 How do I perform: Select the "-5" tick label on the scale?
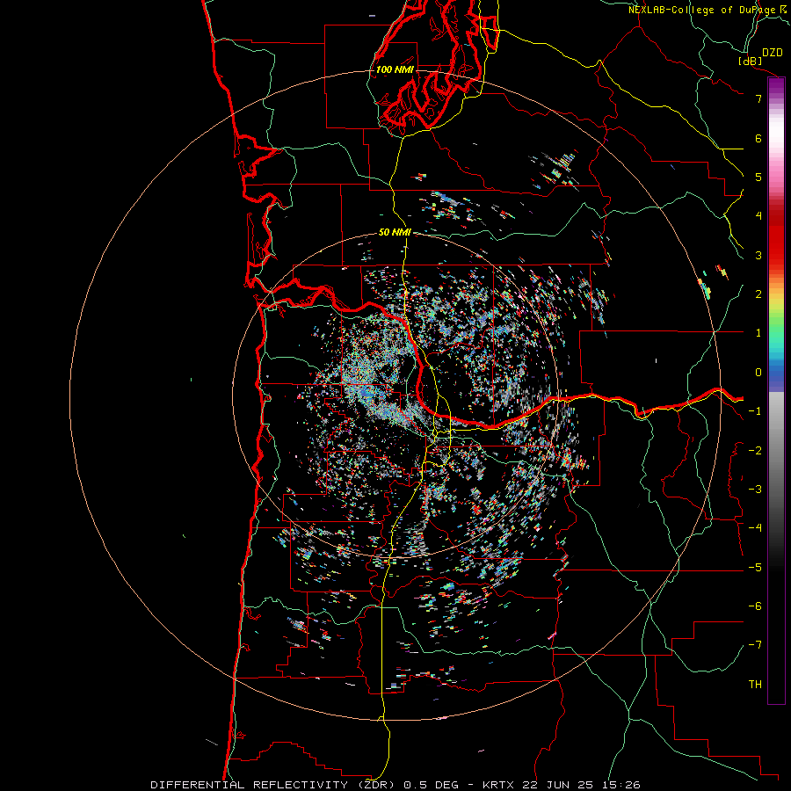point(755,568)
